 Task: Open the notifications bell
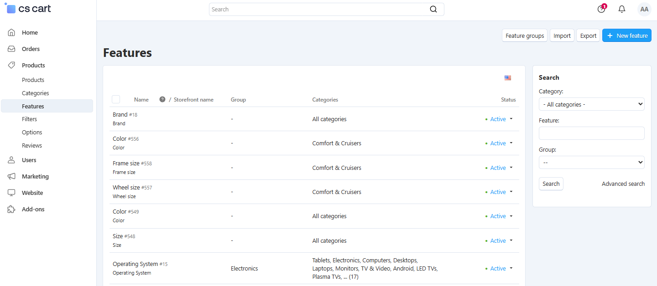(622, 9)
